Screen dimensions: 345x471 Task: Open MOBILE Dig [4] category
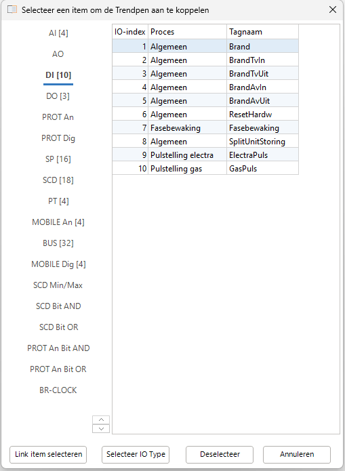[58, 264]
